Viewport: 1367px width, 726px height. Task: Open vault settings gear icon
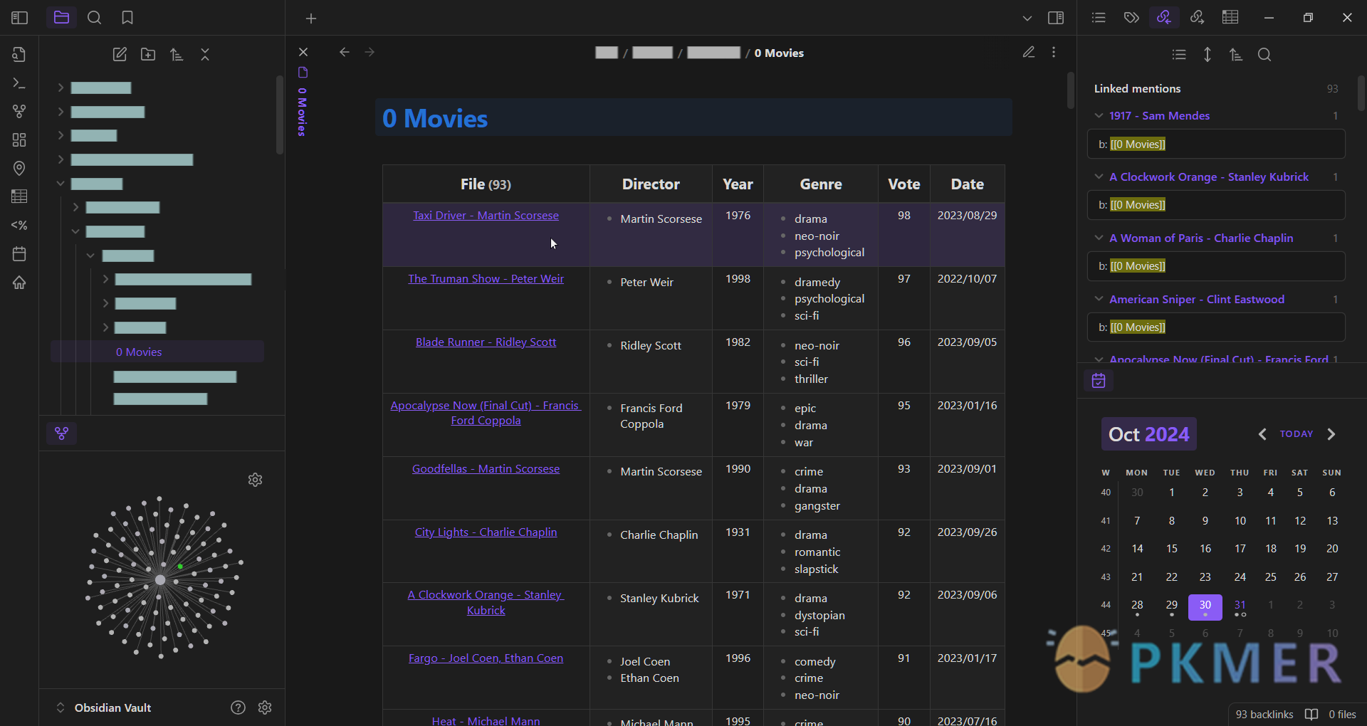click(x=265, y=707)
